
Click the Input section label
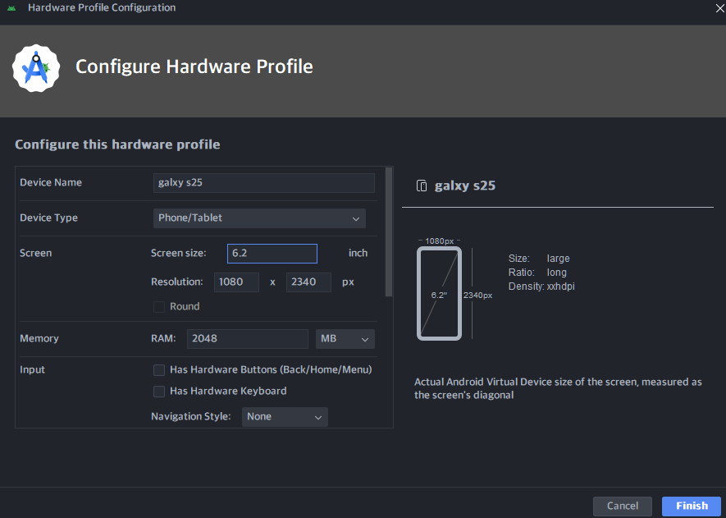click(33, 369)
